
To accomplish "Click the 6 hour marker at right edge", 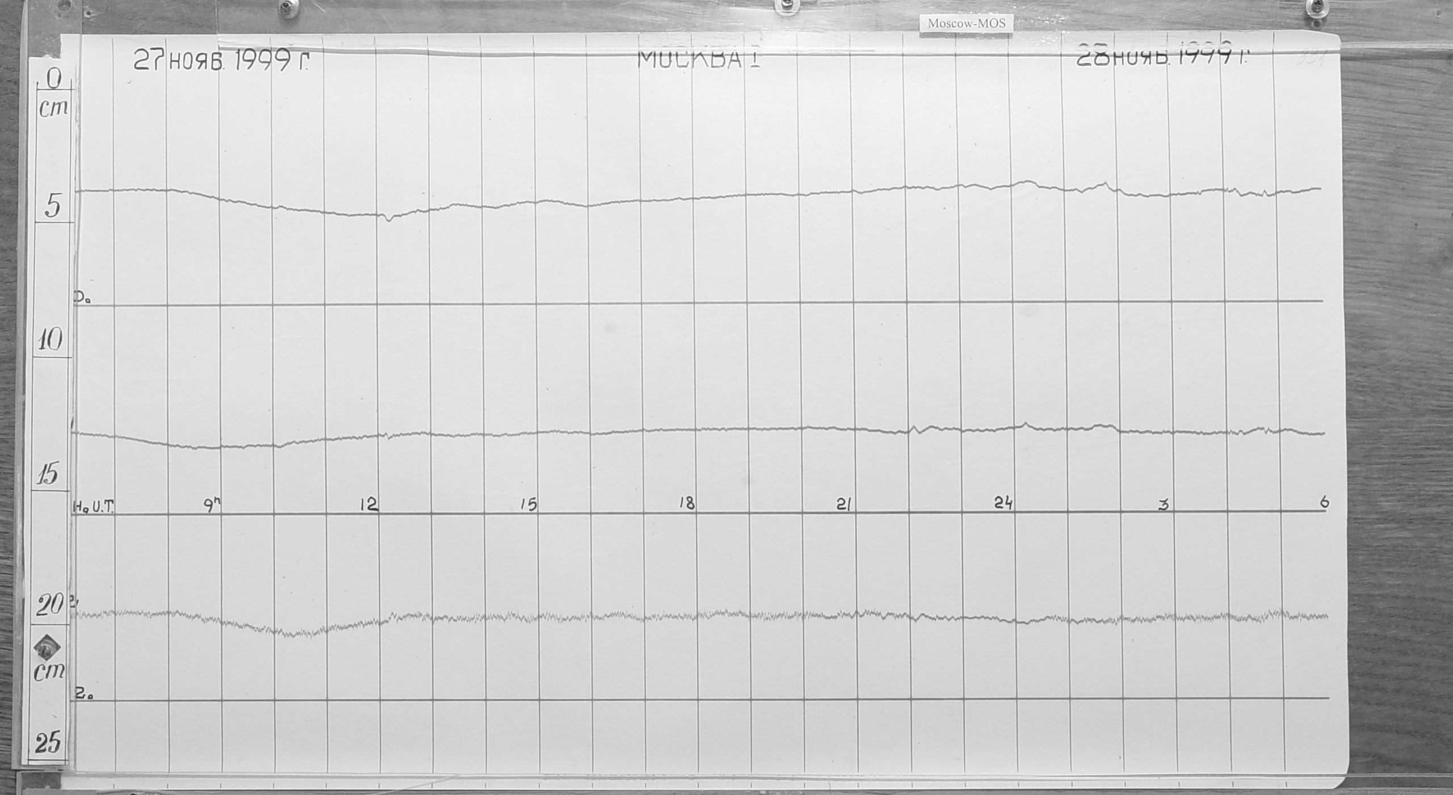I will pos(1324,501).
